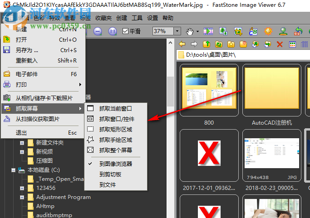Click the move to folder icon
310x218 pixels.
coord(268,44)
